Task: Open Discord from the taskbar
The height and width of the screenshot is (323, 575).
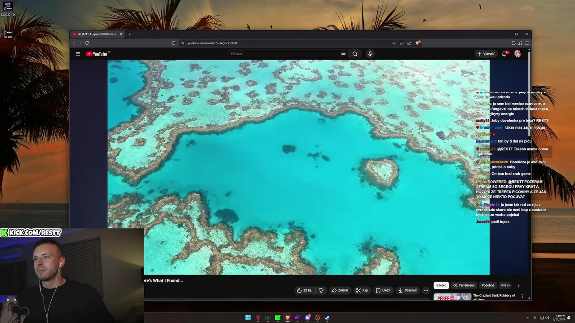Action: pos(307,318)
